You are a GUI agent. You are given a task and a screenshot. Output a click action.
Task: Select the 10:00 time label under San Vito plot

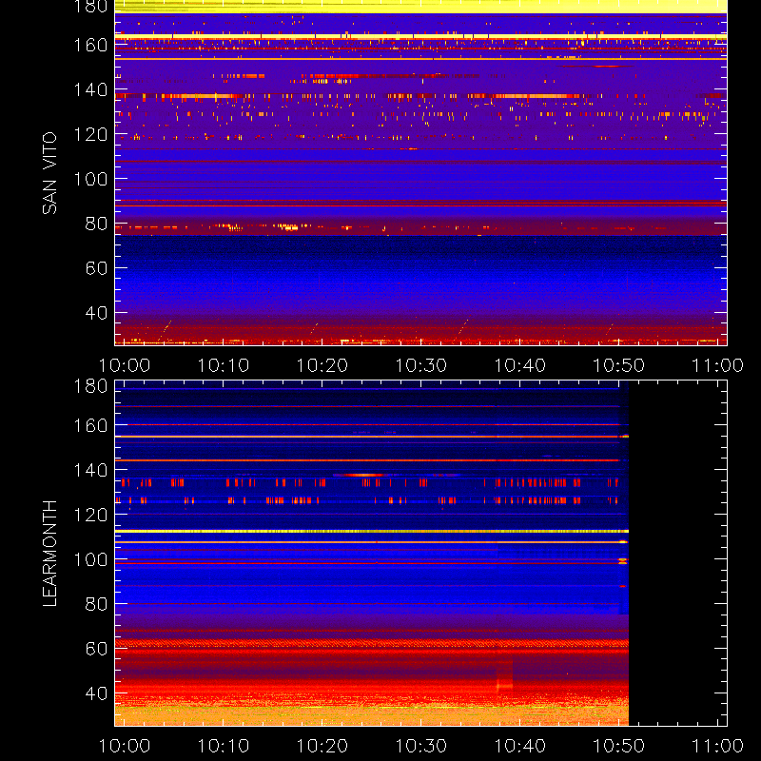(x=125, y=365)
